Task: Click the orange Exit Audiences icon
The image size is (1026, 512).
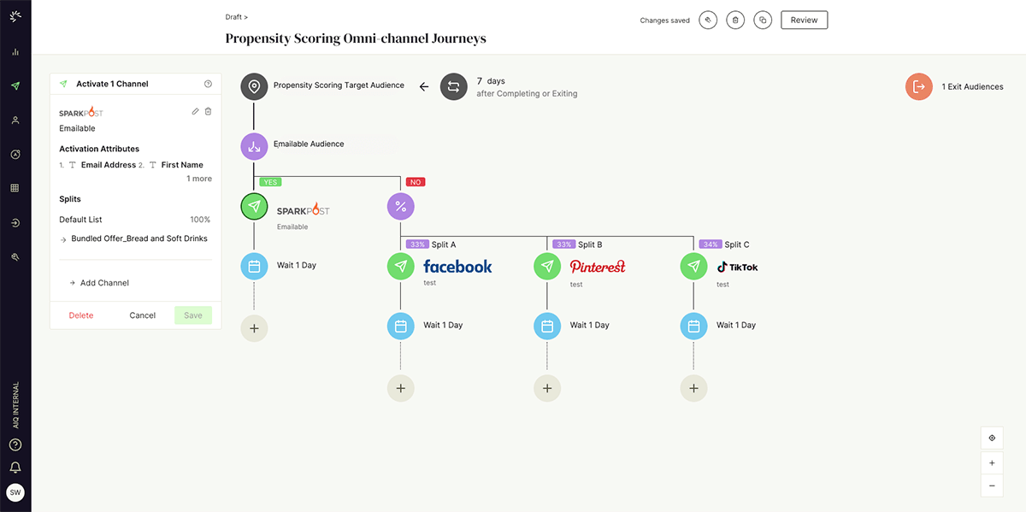Action: 919,86
